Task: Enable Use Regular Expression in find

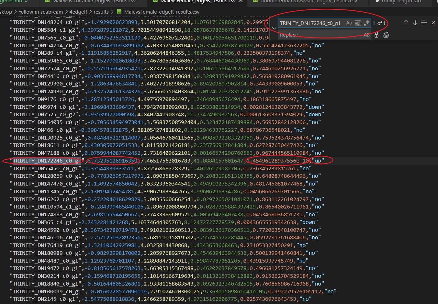Action: [366, 23]
